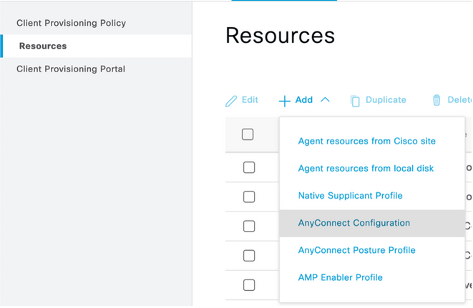
Task: Click the plus icon next to Add
Action: tap(285, 101)
